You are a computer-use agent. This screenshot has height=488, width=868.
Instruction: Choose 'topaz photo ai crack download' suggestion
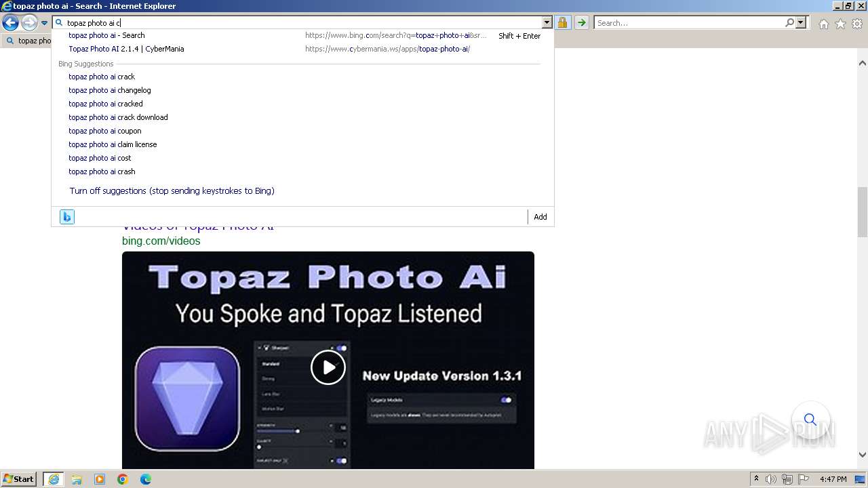[118, 117]
